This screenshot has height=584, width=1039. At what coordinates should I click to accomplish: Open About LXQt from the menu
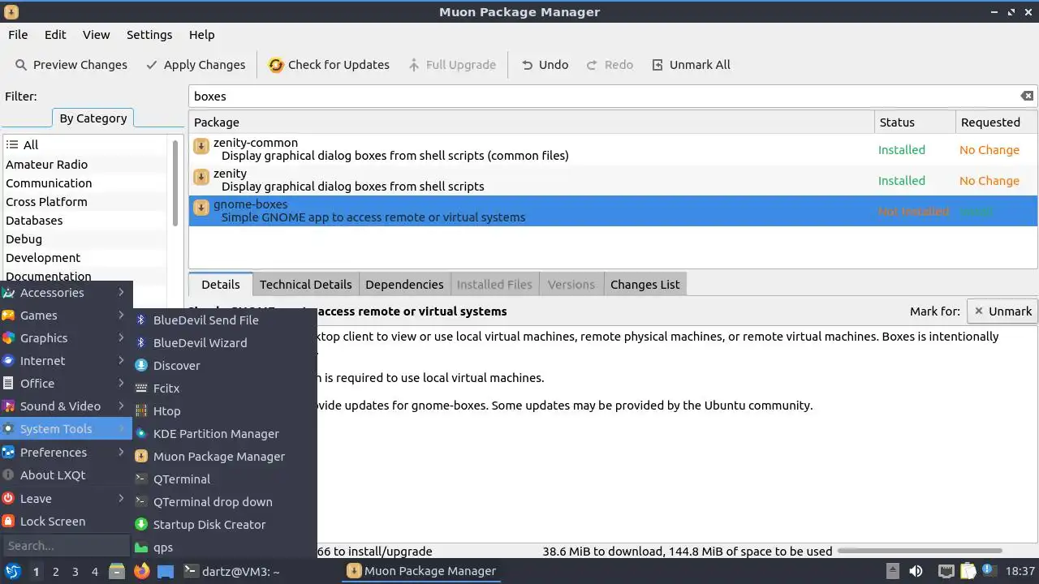click(x=66, y=475)
